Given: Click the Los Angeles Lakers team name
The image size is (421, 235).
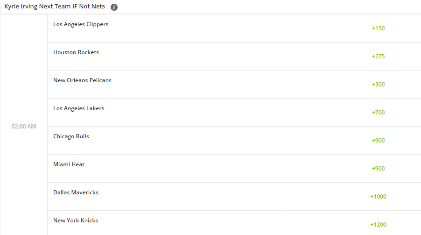Looking at the screenshot, I should 79,108.
